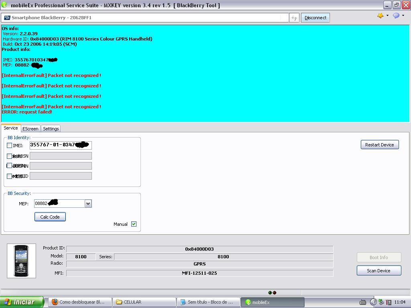Screen dimensions: 411x308
Task: Open the Firefox taskbar item
Action: pos(80,302)
